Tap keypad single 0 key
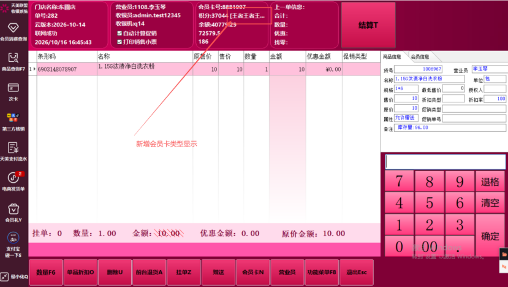The width and height of the screenshot is (508, 287). click(x=399, y=246)
